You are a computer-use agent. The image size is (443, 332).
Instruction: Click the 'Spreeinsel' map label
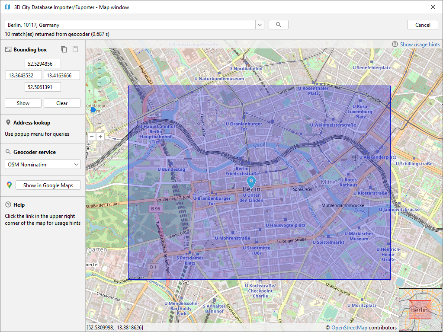302,189
